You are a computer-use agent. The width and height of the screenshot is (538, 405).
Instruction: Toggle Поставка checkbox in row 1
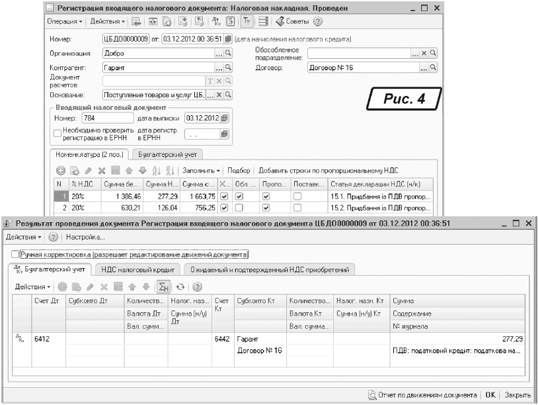click(297, 197)
